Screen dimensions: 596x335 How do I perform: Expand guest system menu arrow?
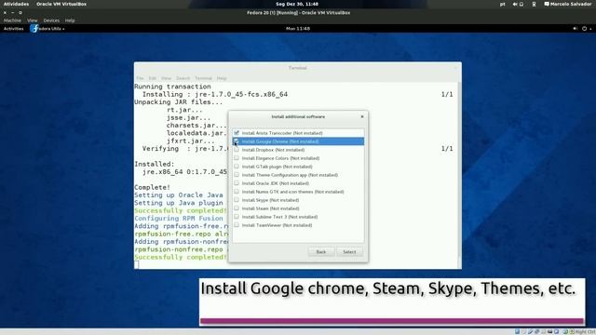(x=590, y=29)
